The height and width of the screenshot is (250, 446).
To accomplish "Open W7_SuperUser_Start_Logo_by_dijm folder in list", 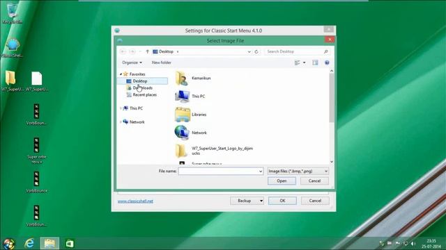I will click(214, 151).
